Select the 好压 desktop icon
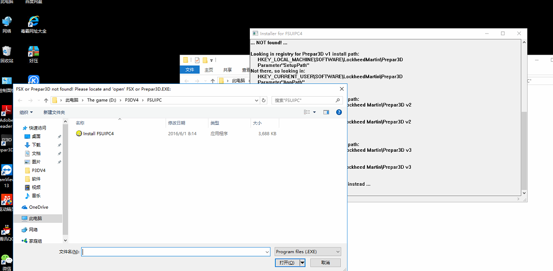 pyautogui.click(x=33, y=54)
